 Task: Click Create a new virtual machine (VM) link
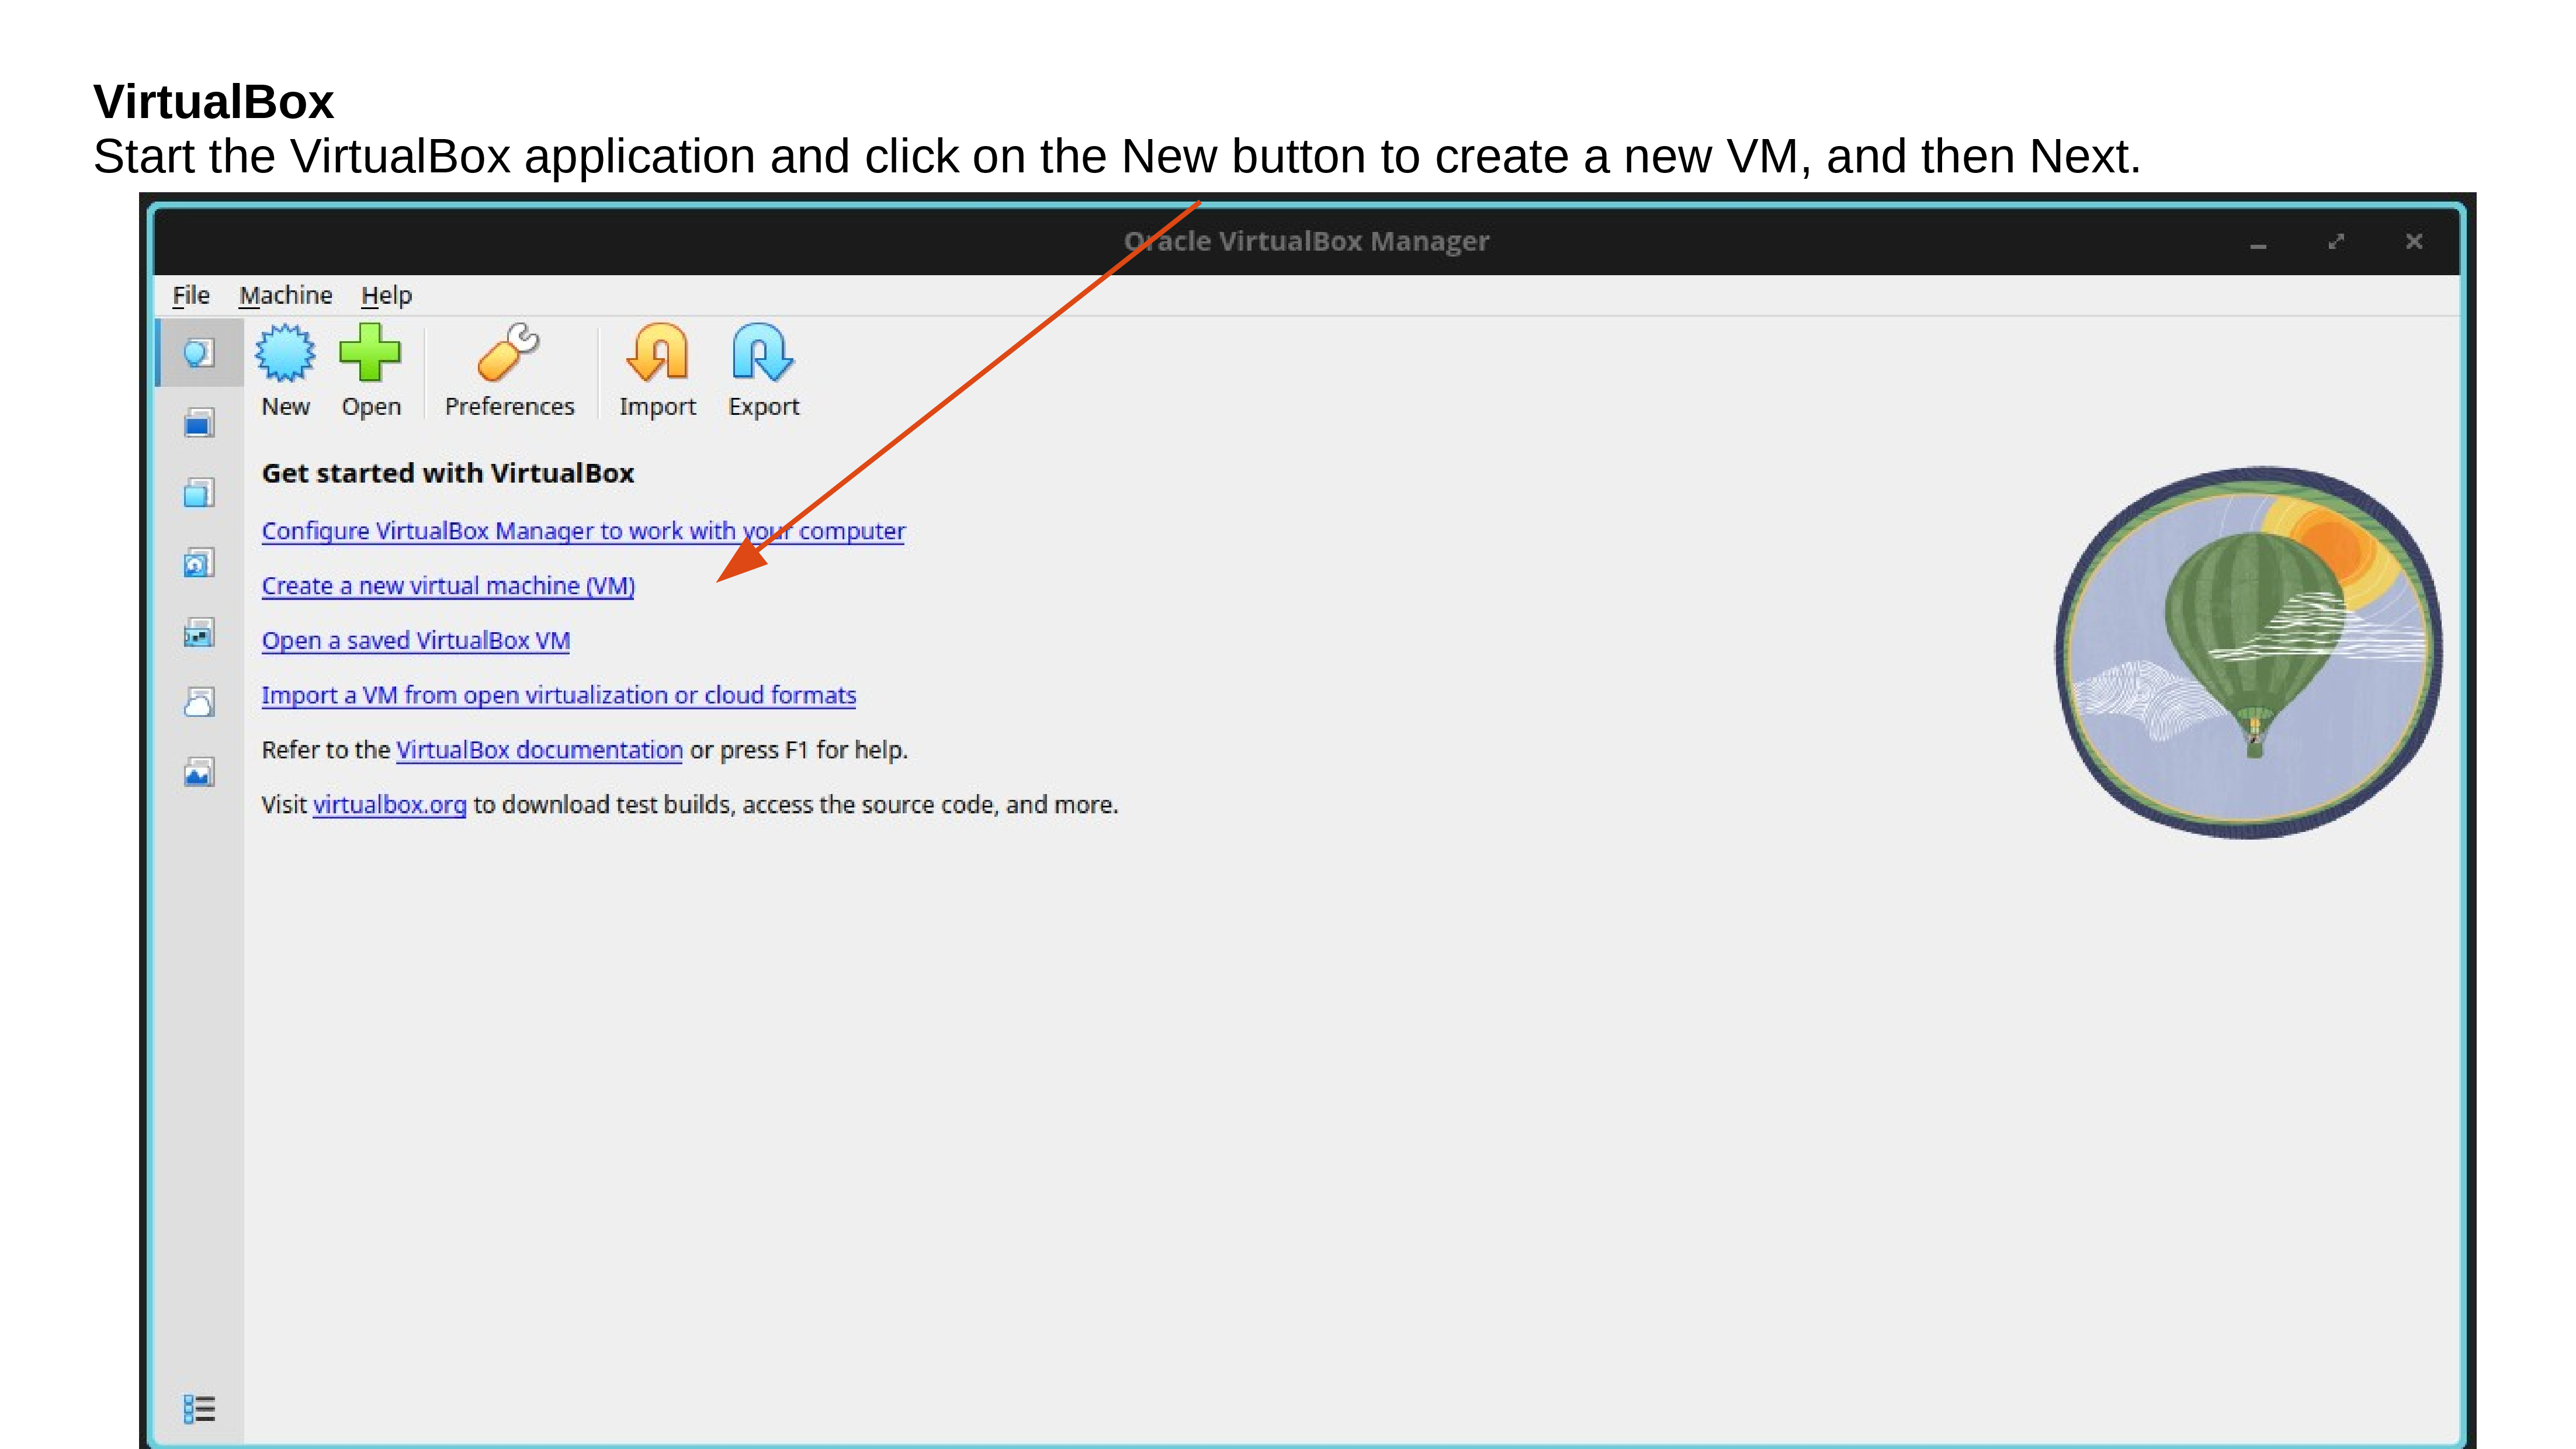(448, 586)
